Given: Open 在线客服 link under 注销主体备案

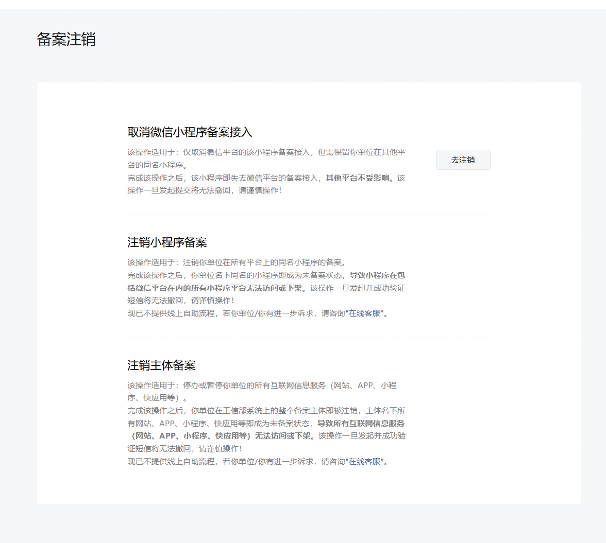Looking at the screenshot, I should [364, 462].
